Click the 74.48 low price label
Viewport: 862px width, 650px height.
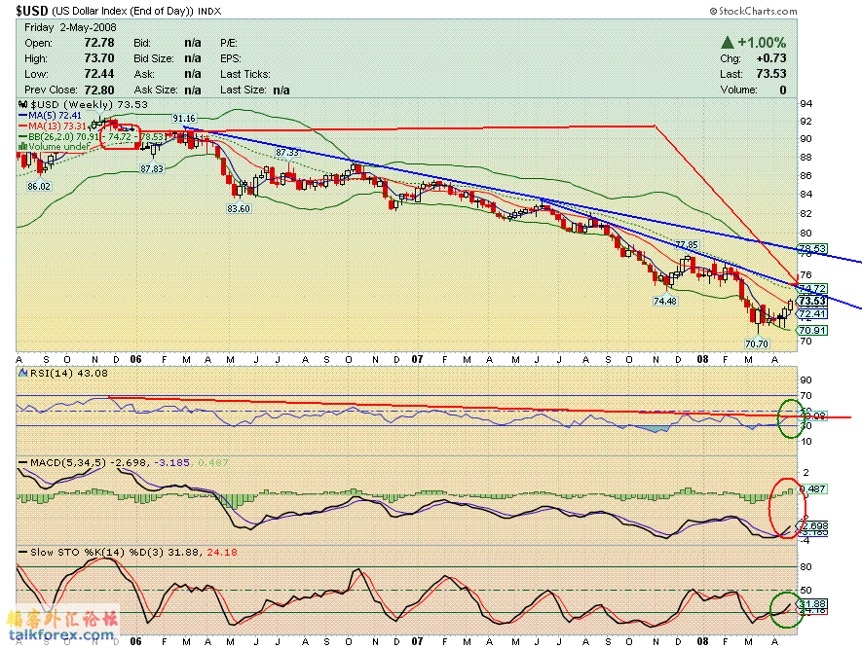[x=665, y=301]
